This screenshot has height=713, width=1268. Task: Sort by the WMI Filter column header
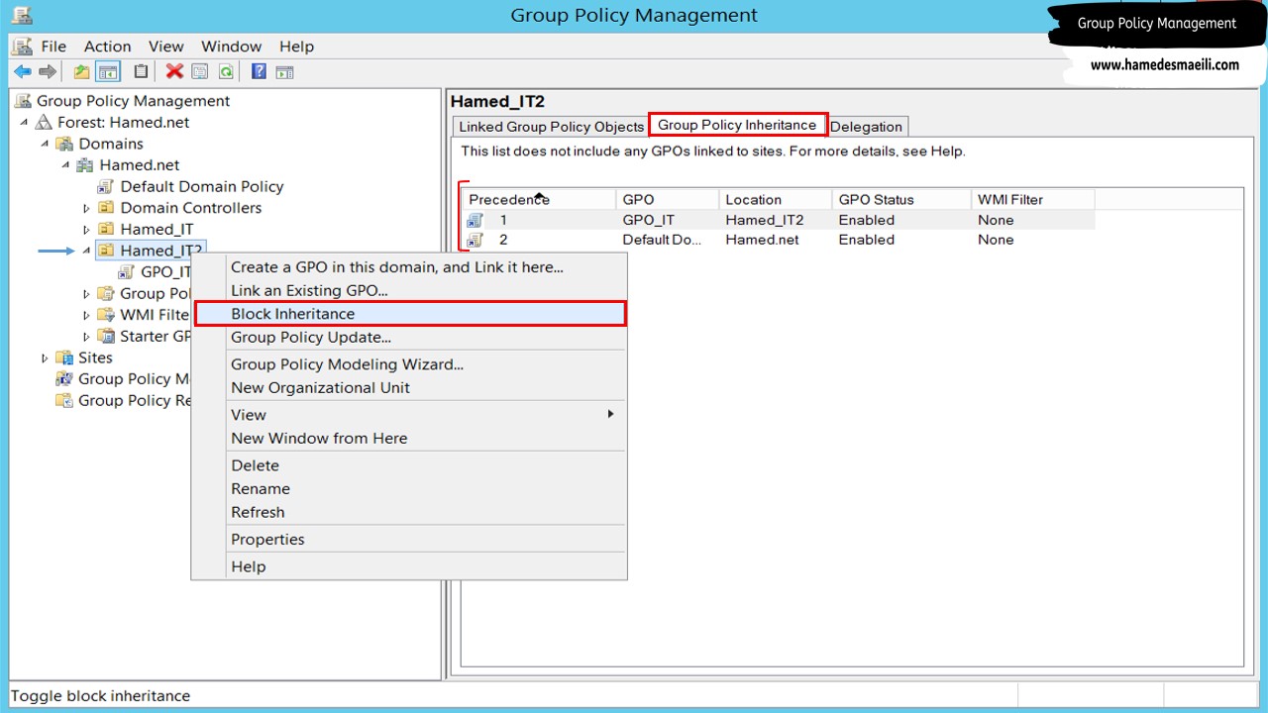point(1032,199)
